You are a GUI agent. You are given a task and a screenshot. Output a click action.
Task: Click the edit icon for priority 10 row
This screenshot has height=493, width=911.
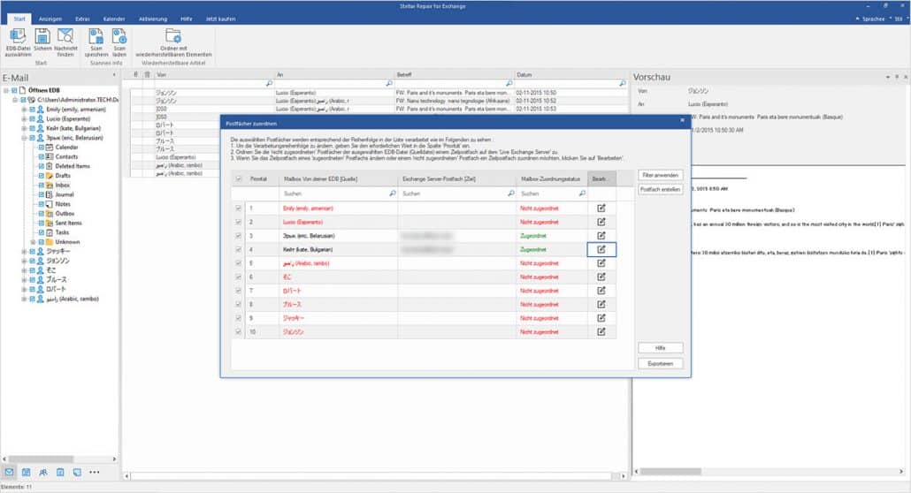coord(601,331)
